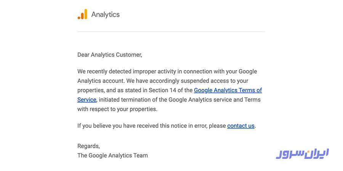Open the Google Analytics Terms of link

(228, 90)
